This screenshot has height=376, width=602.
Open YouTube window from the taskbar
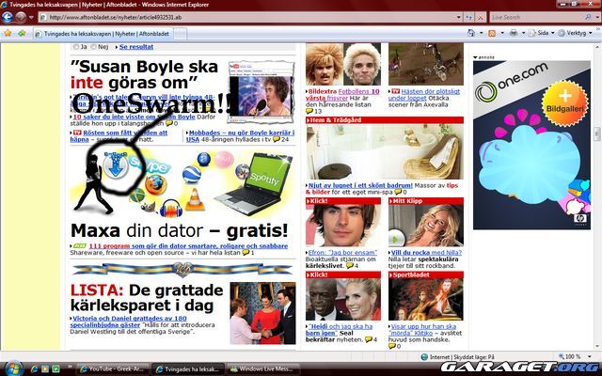113,368
